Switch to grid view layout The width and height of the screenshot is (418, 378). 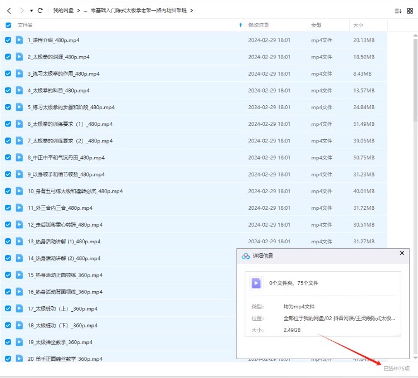pos(411,11)
